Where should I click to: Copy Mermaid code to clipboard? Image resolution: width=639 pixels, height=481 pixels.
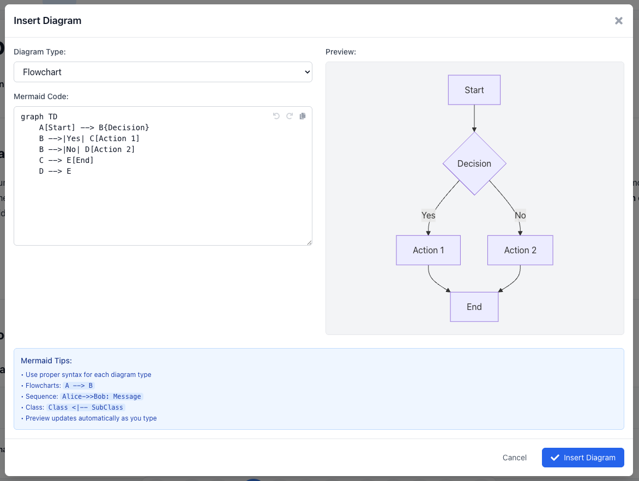303,116
